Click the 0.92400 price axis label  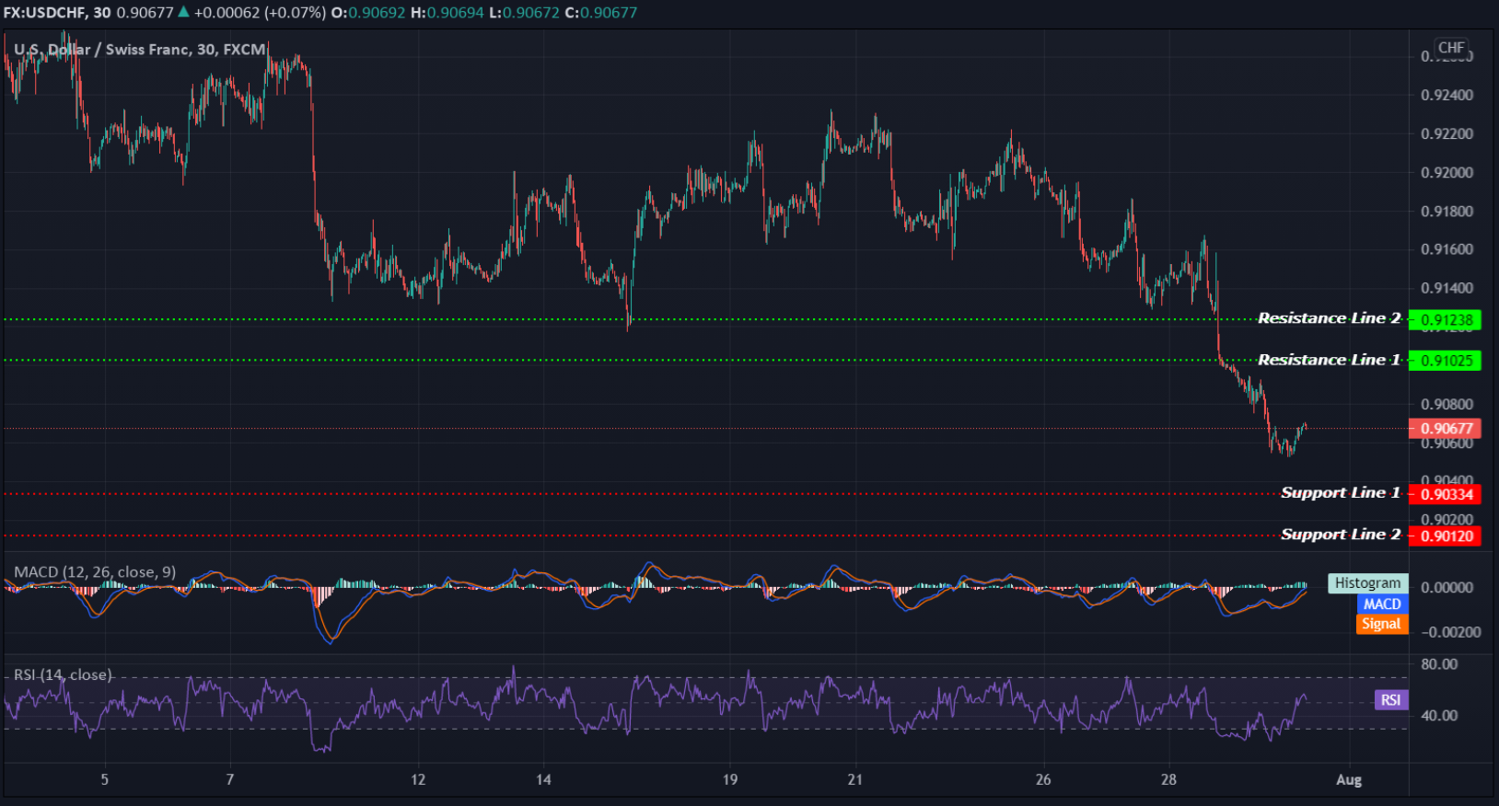(1447, 96)
